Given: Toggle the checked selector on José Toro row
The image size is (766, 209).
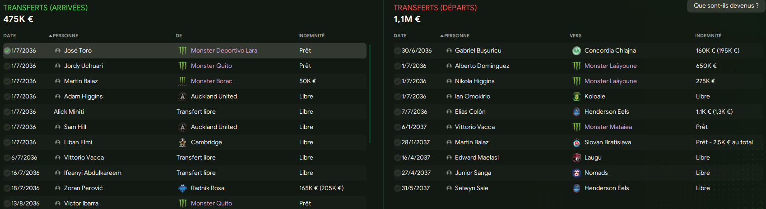Looking at the screenshot, I should coord(7,51).
